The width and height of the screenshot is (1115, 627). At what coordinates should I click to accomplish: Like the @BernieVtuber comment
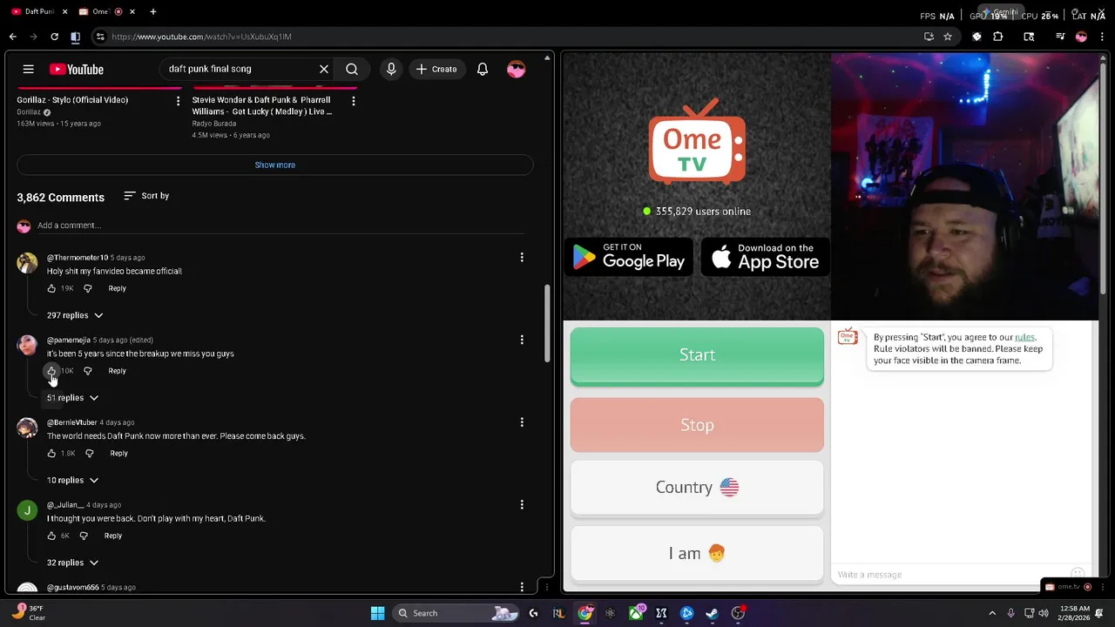(x=51, y=454)
